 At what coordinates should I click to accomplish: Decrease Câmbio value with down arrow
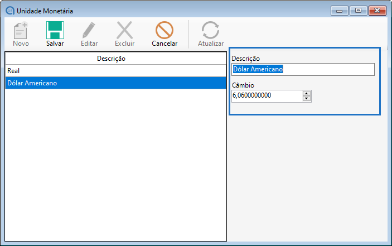(306, 99)
